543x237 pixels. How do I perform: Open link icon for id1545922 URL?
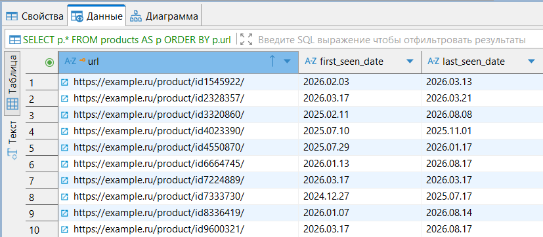pyautogui.click(x=64, y=82)
